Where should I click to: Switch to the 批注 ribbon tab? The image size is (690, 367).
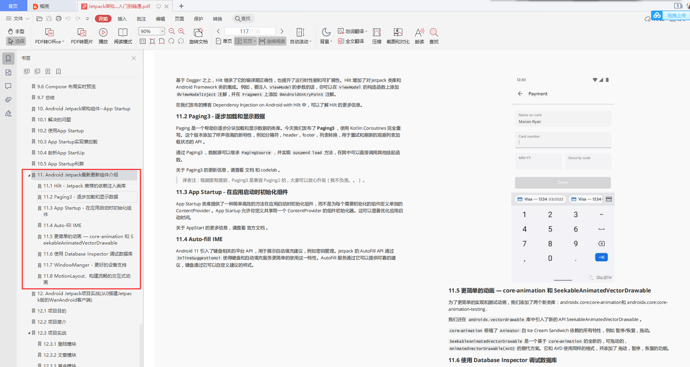tap(141, 19)
